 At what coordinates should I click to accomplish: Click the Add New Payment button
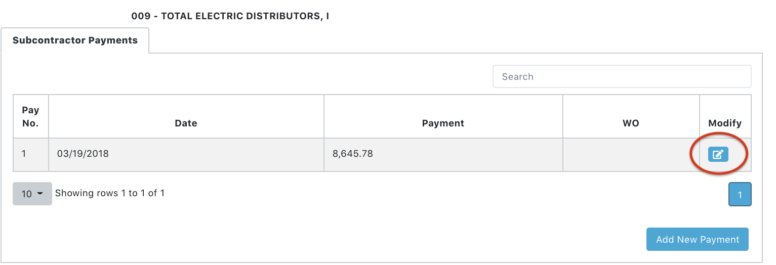pos(698,239)
